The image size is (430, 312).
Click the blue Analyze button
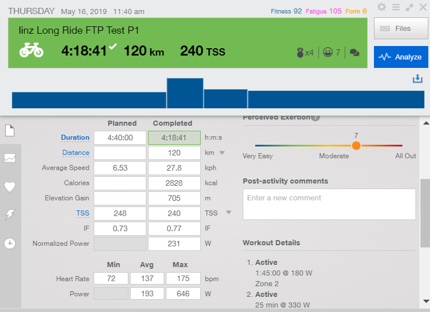tap(401, 57)
